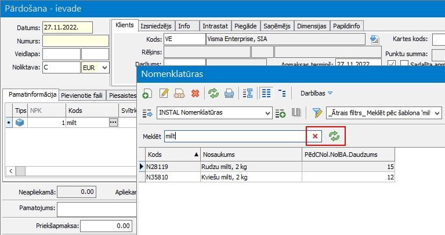Open the client card icon next to Visma Enterprise
Image resolution: width=445 pixels, height=235 pixels.
pyautogui.click(x=375, y=39)
